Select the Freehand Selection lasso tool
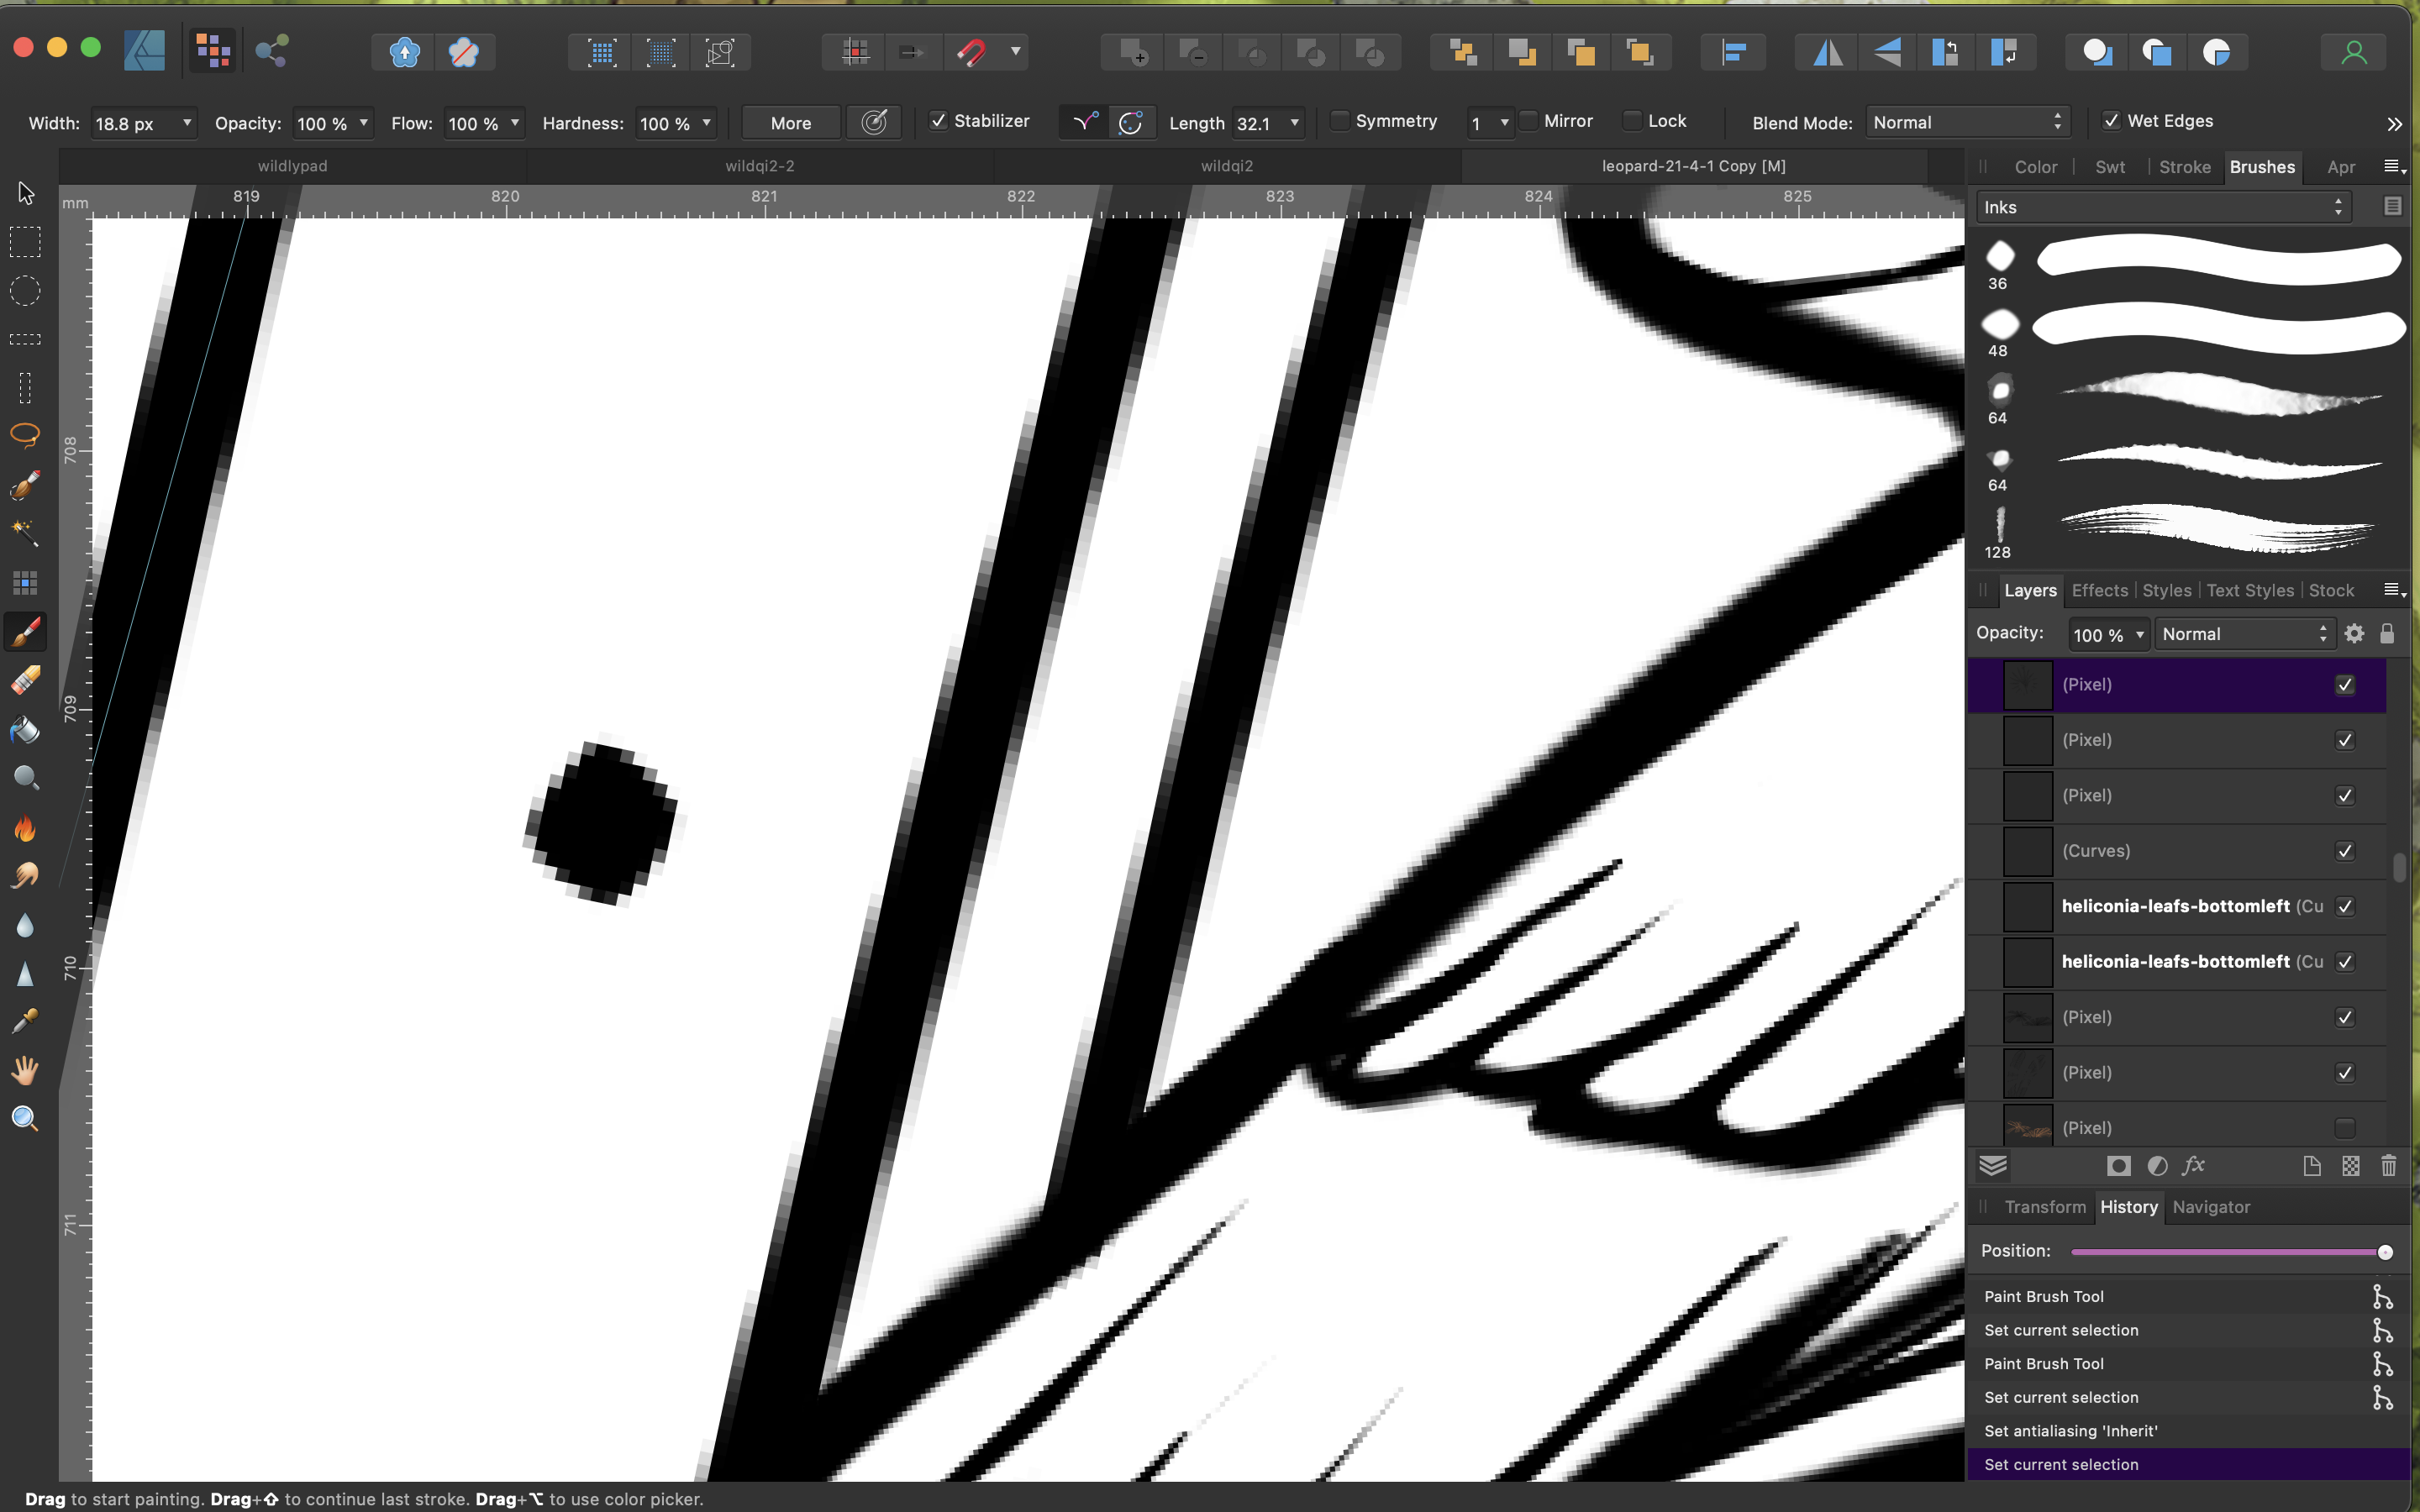The height and width of the screenshot is (1512, 2420). click(x=25, y=435)
